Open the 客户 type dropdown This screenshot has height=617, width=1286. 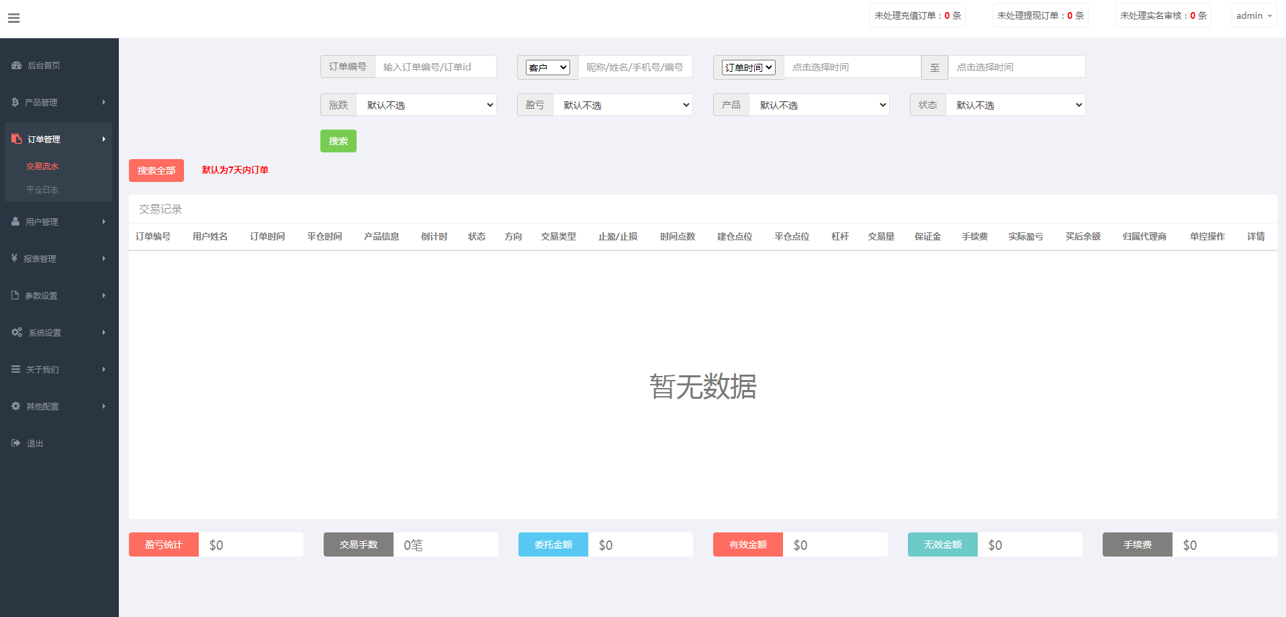coord(547,67)
